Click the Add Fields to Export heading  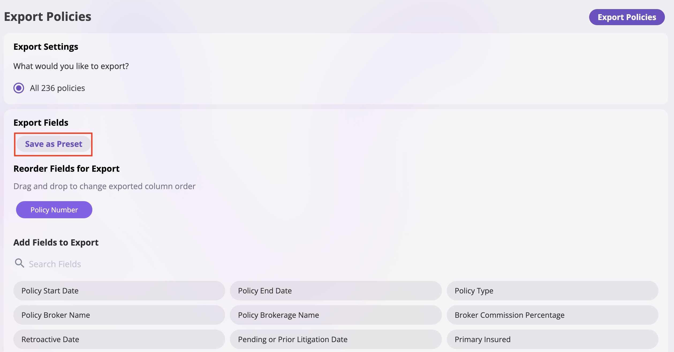click(x=56, y=243)
